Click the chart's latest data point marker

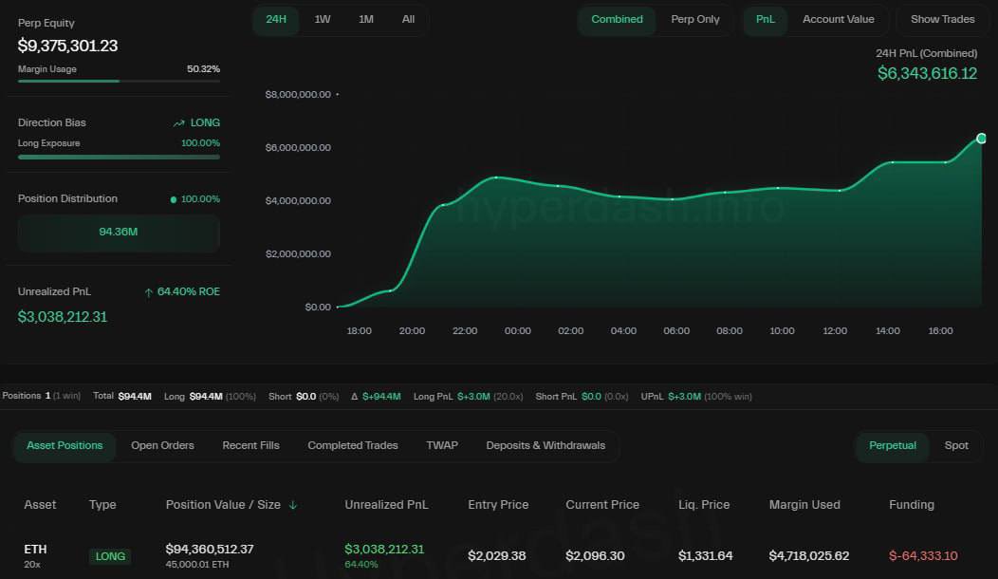point(981,139)
